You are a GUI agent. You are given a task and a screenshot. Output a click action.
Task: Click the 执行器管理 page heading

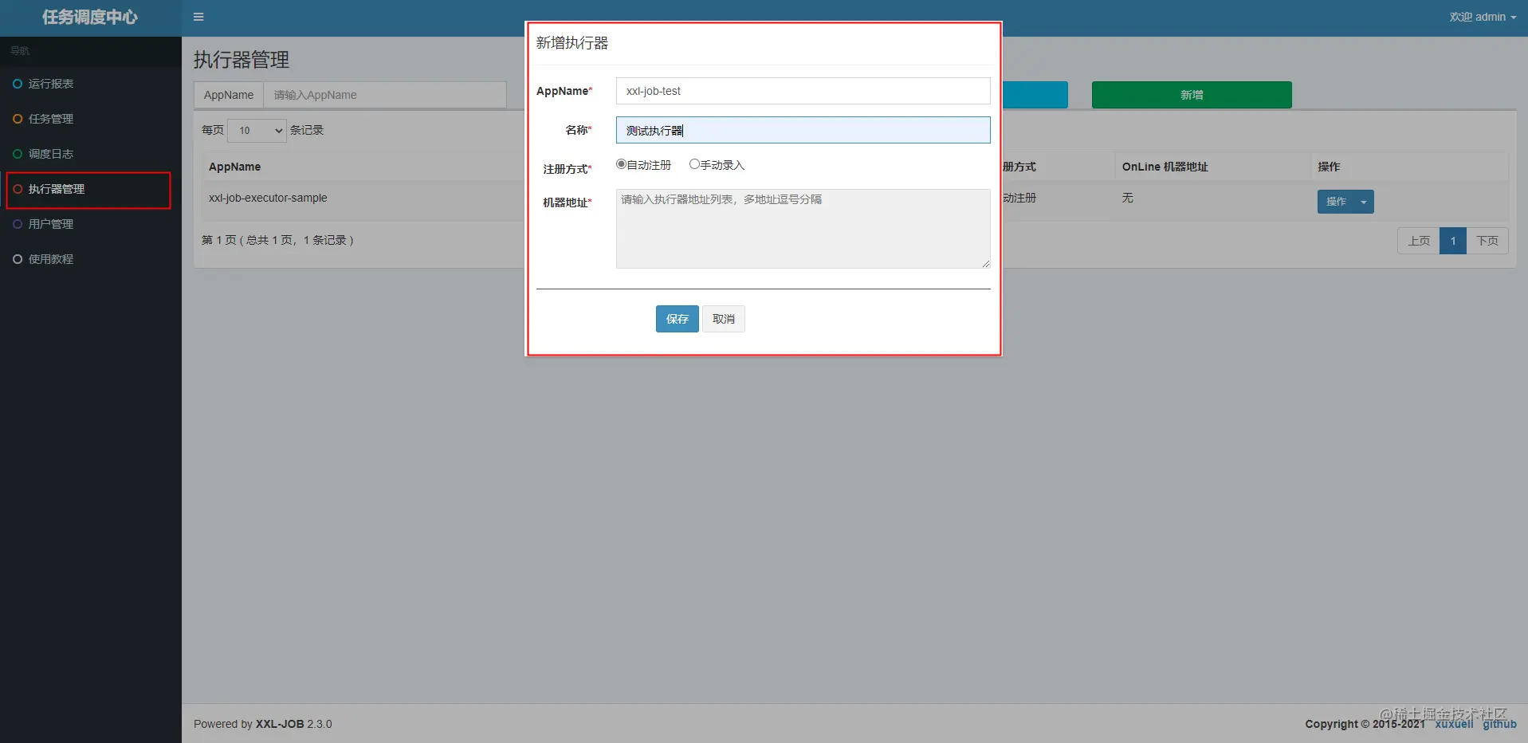pyautogui.click(x=242, y=60)
